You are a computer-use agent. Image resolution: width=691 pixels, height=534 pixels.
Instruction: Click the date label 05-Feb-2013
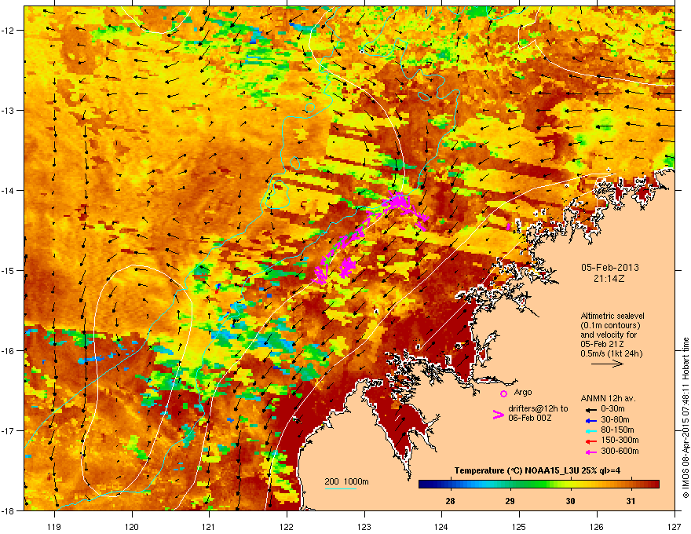click(610, 268)
